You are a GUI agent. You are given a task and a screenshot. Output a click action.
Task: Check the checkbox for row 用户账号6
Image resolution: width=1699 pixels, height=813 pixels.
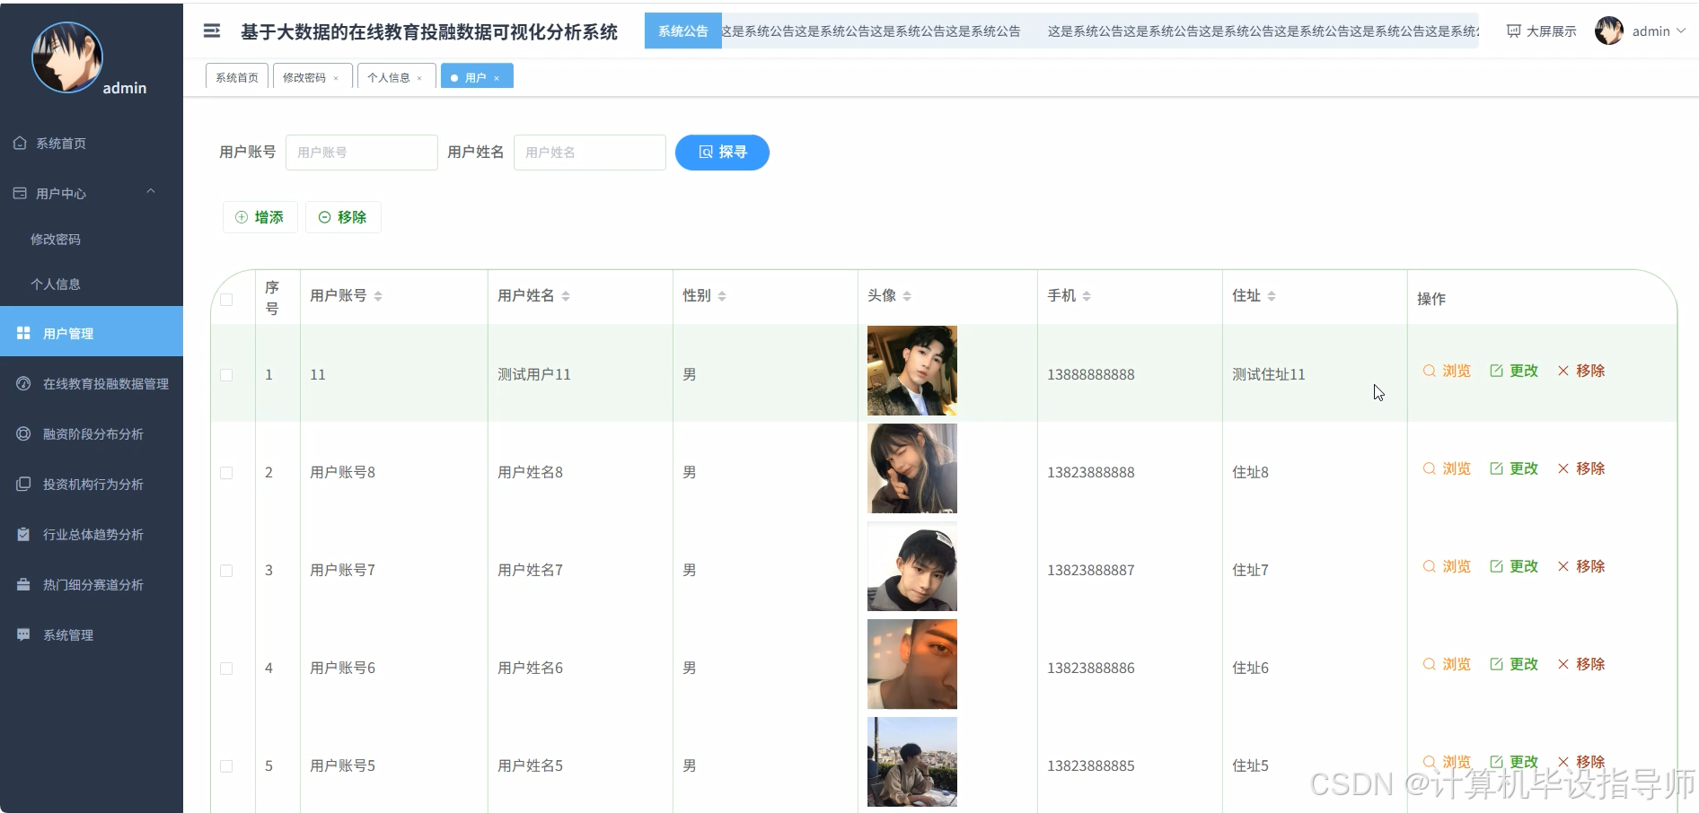tap(226, 669)
